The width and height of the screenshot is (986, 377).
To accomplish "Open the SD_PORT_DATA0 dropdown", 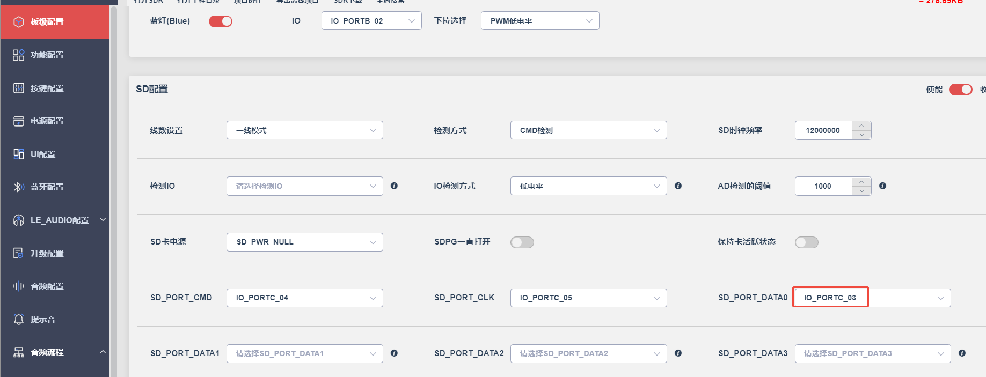I will click(873, 298).
